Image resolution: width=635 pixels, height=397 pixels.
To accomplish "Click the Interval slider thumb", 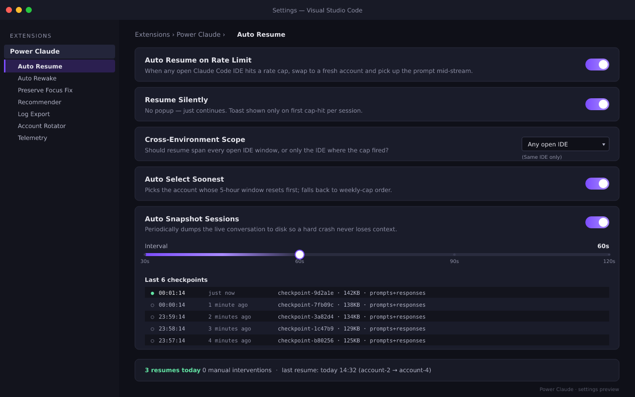I will pyautogui.click(x=300, y=255).
